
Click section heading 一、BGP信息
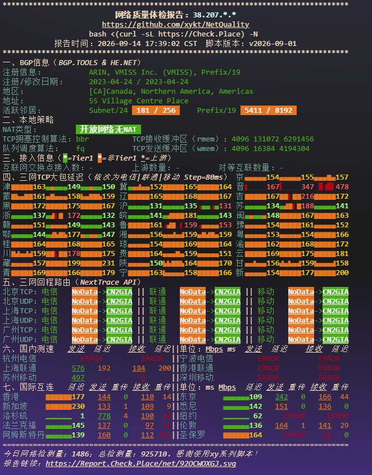coord(26,63)
